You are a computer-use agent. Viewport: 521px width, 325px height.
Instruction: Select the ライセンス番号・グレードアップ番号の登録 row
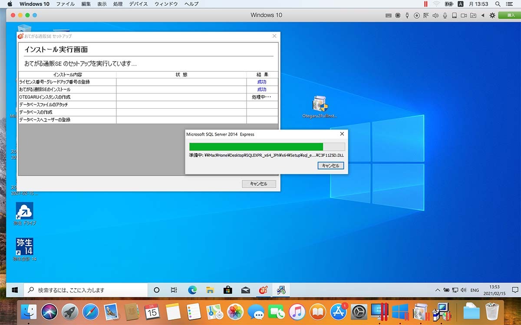pos(148,82)
